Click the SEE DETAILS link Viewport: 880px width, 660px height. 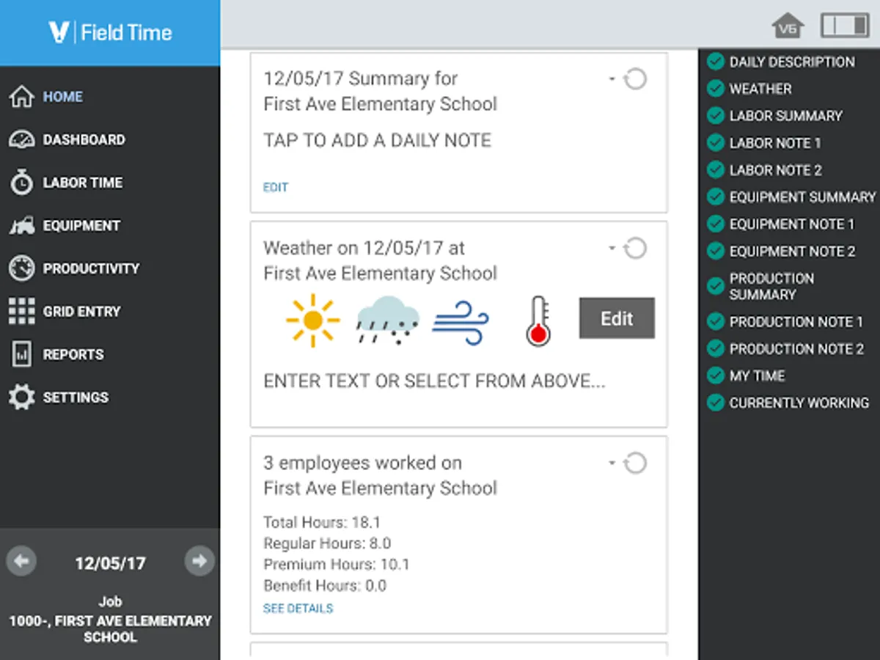pos(298,609)
